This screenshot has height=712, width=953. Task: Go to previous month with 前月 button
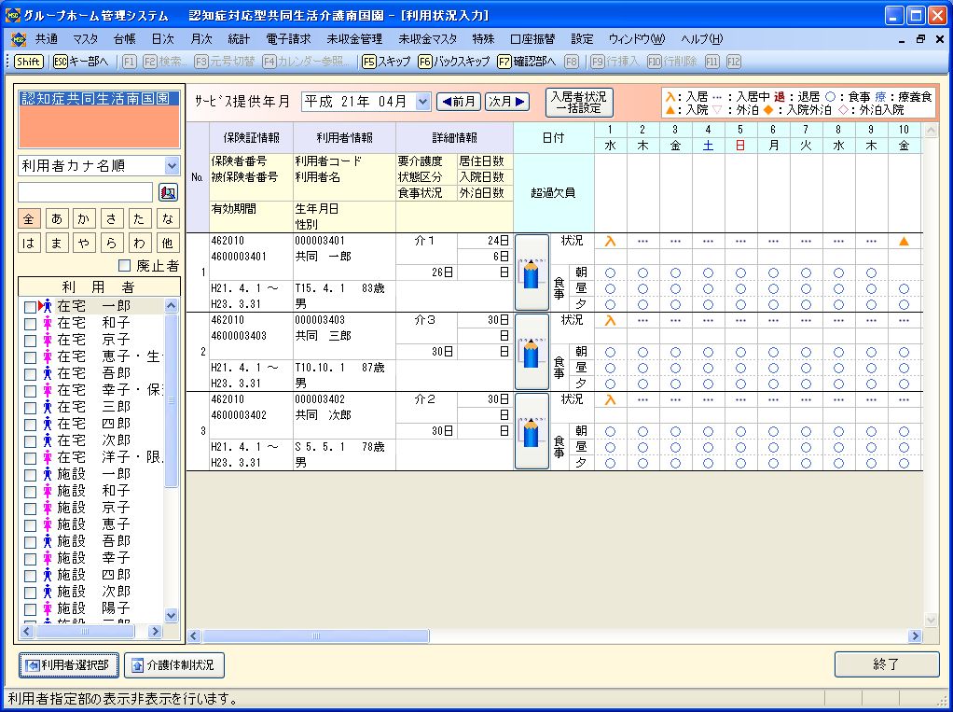pyautogui.click(x=459, y=102)
